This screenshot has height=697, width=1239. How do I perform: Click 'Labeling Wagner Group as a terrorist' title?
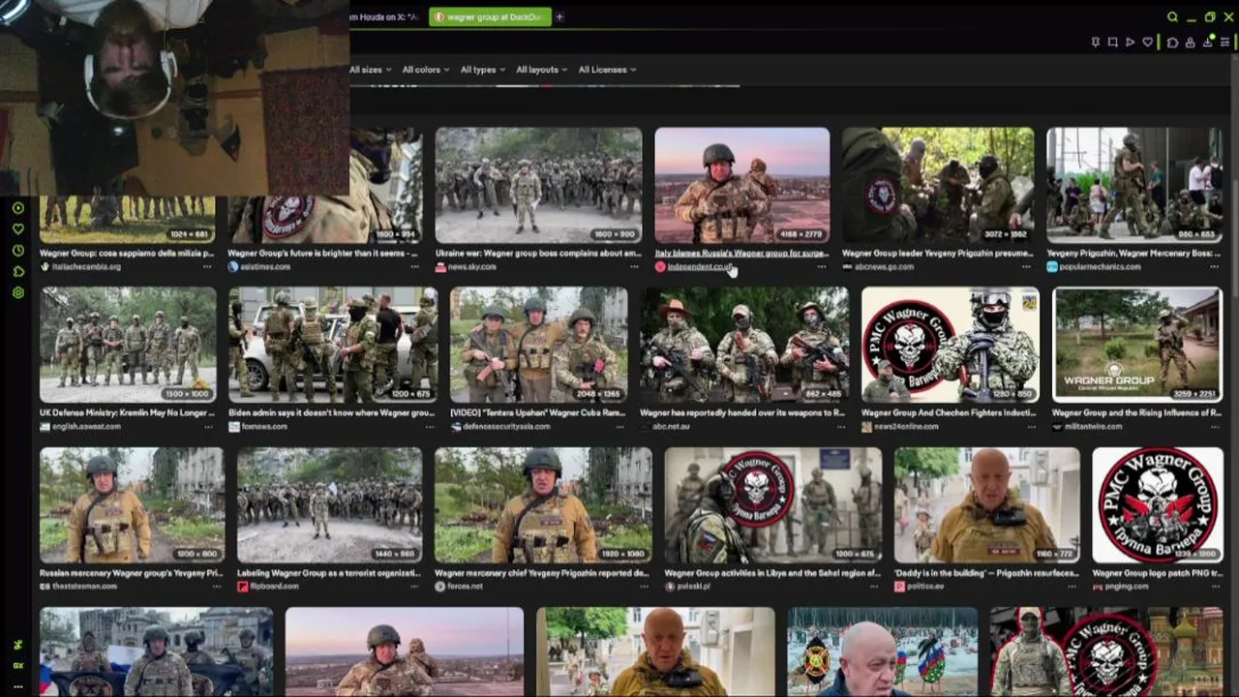pyautogui.click(x=329, y=573)
